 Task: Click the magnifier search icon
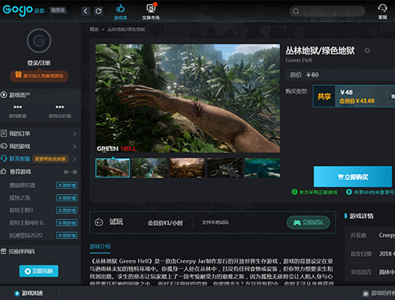coord(296,12)
